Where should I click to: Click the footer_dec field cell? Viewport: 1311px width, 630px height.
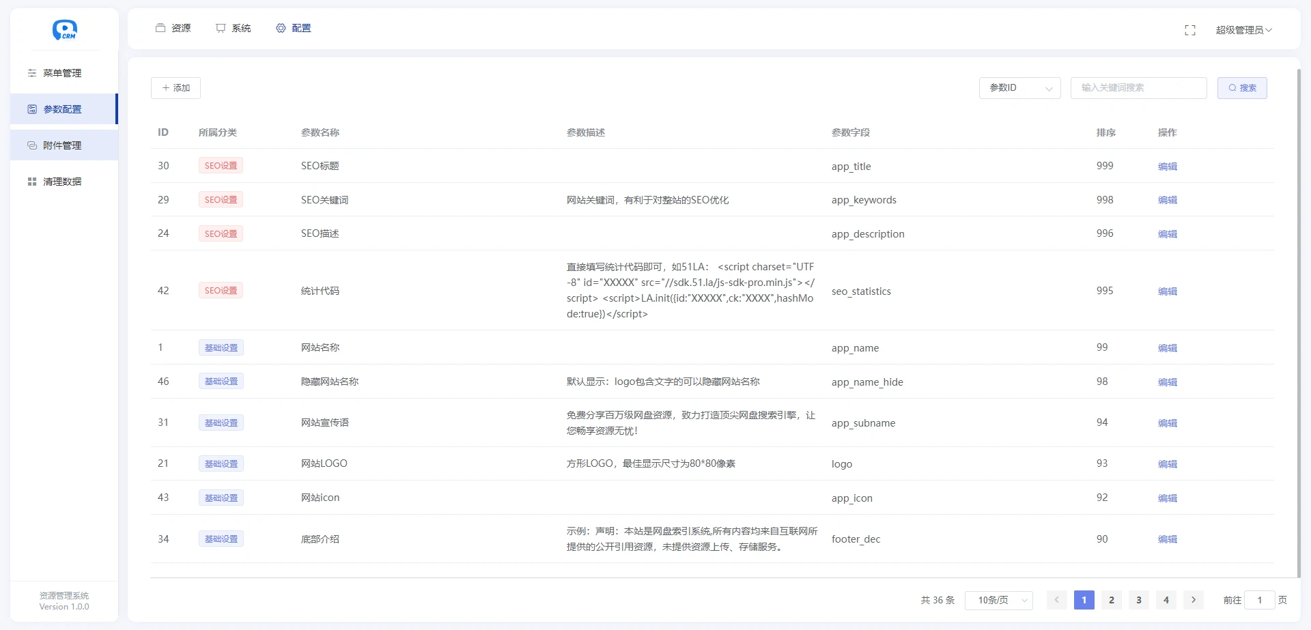tap(856, 539)
